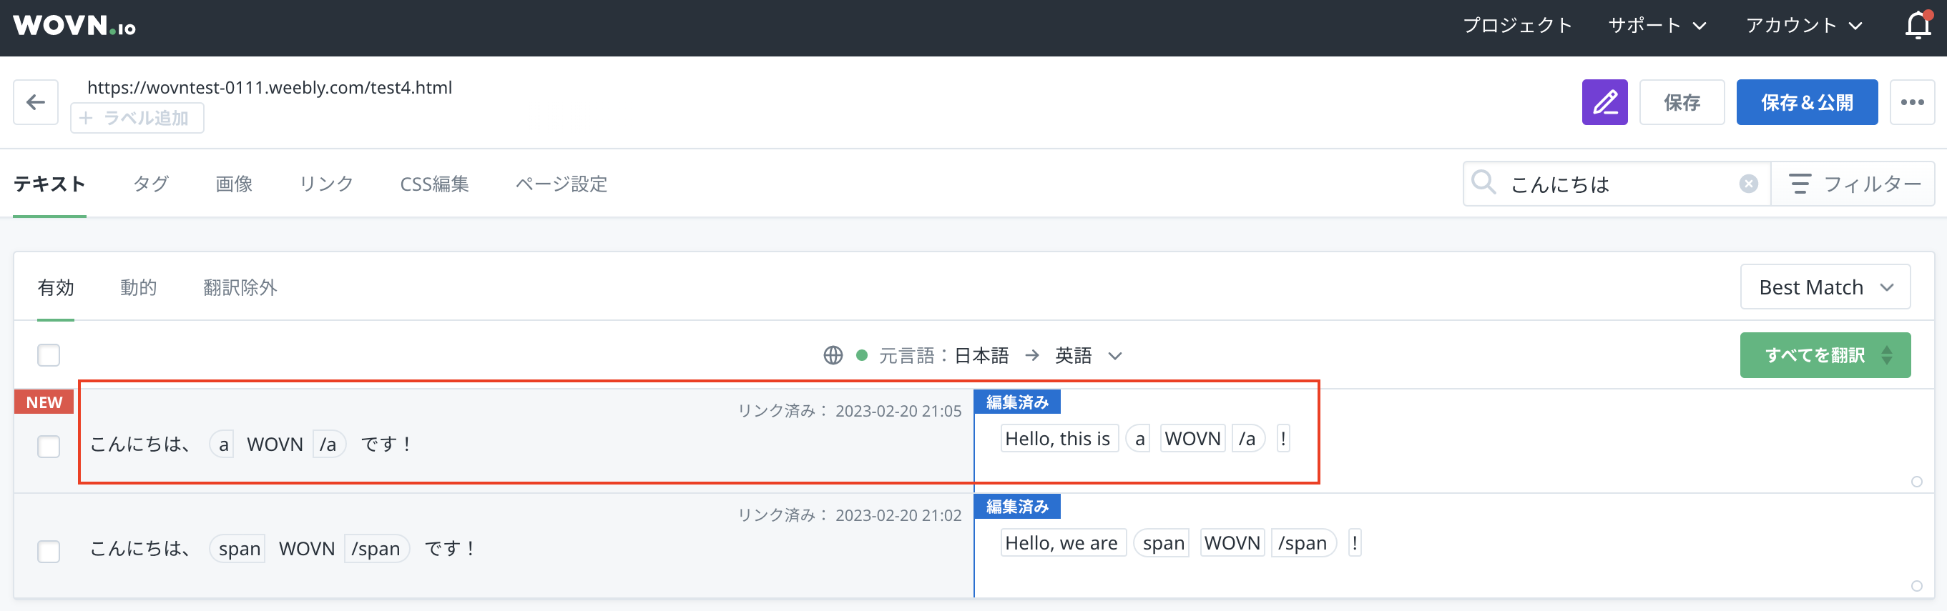Open the three-dot more options menu
The height and width of the screenshot is (611, 1947).
[x=1911, y=102]
